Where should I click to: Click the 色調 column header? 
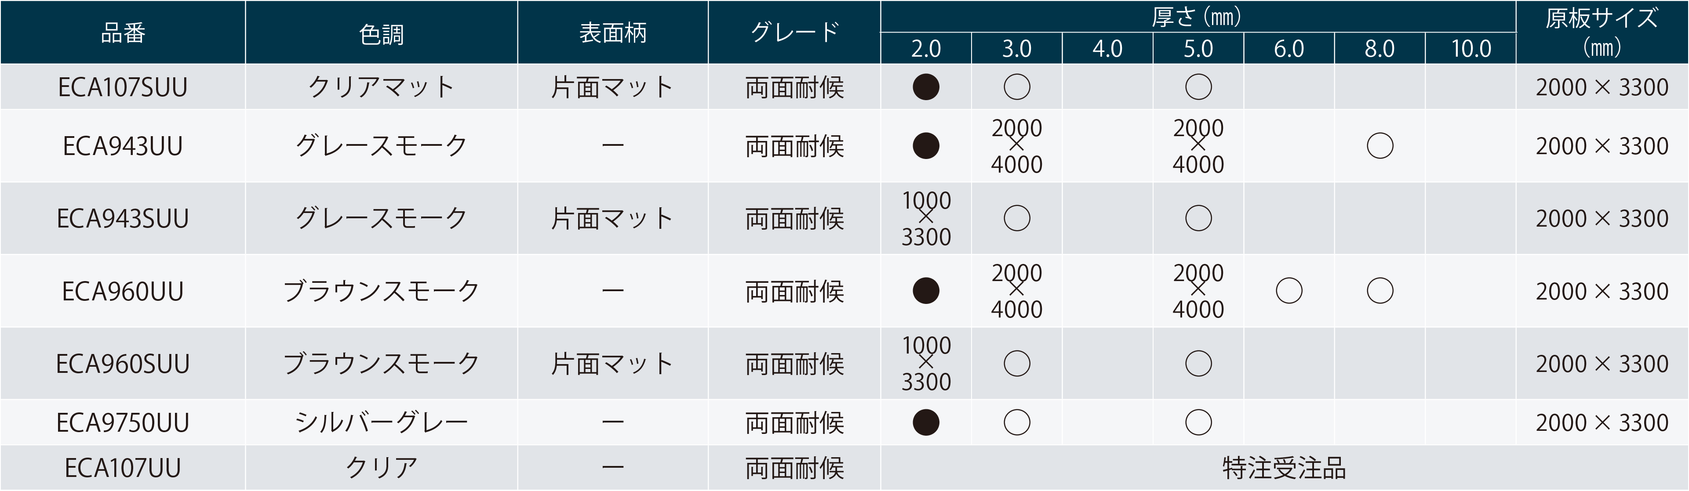point(381,33)
